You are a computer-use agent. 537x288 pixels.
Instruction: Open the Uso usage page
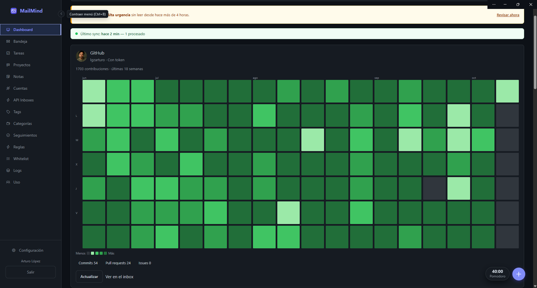[x=30, y=182]
